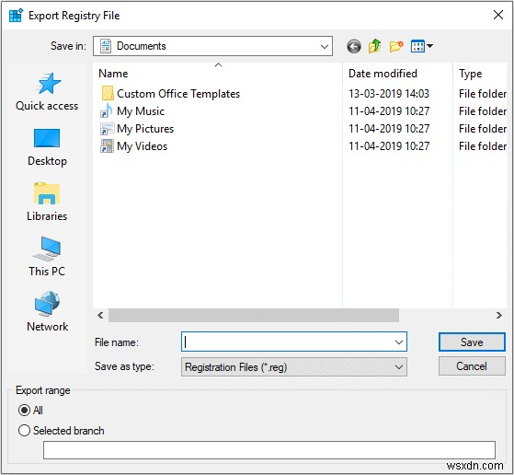
Task: Select the My Music name text
Action: click(x=141, y=111)
